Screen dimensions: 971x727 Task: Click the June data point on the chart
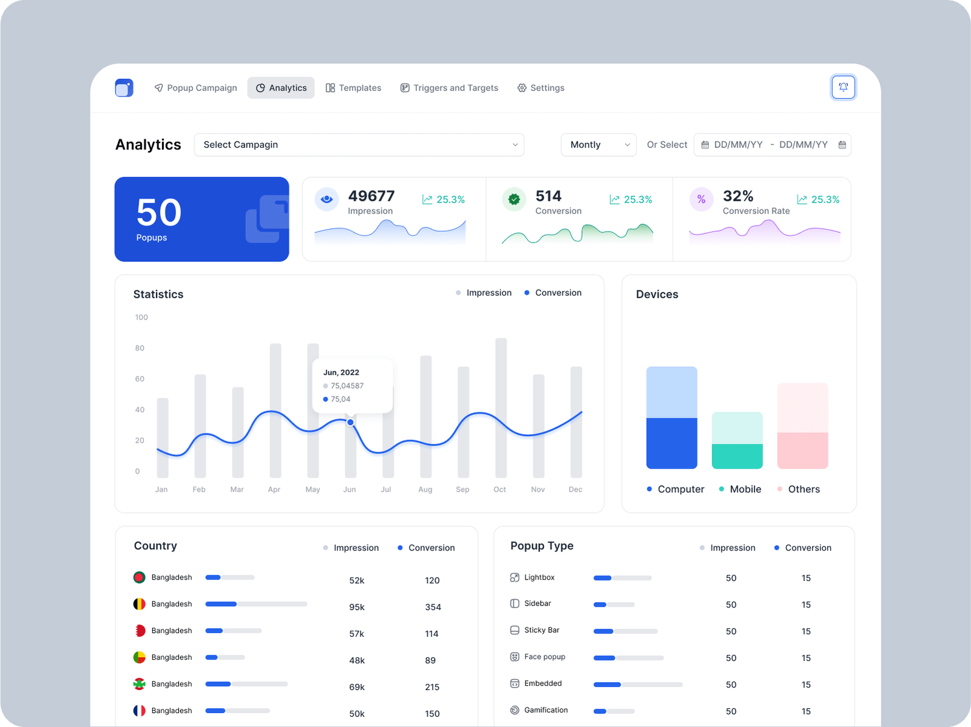[350, 422]
